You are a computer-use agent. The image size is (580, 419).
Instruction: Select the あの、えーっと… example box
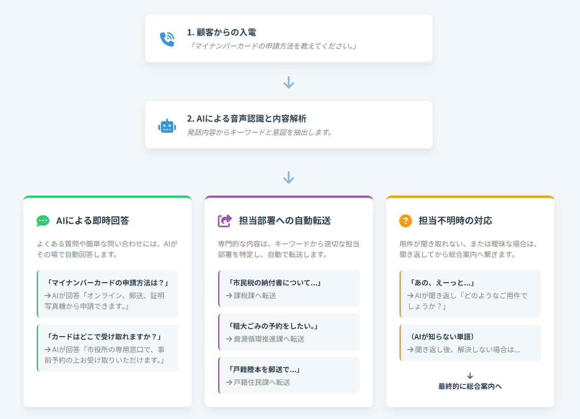pos(470,294)
